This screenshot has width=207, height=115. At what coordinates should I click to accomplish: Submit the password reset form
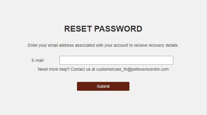point(103,86)
